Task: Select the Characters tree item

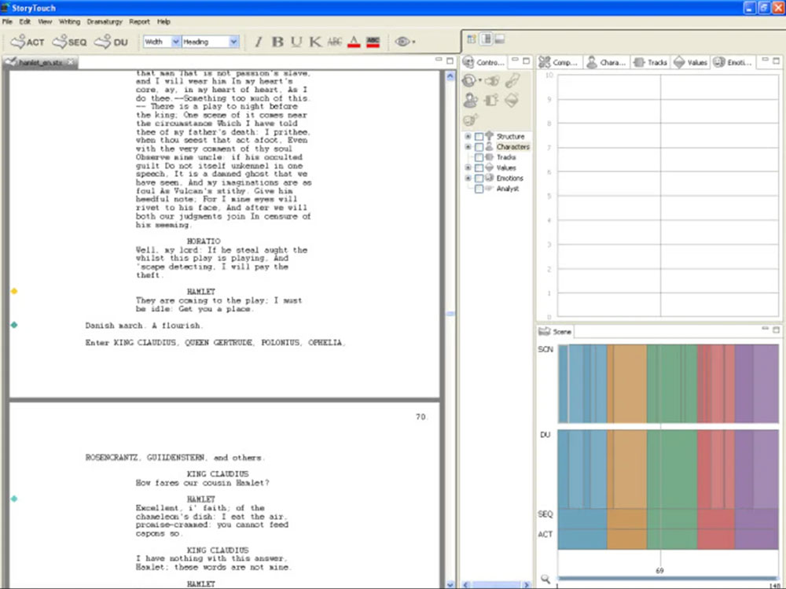Action: coord(512,147)
